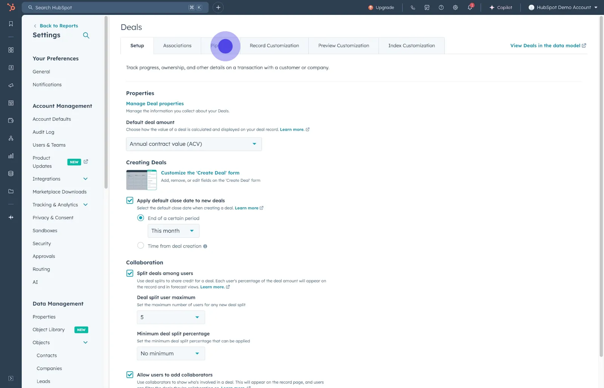Open Notifications preferences in sidebar
Screen dimensions: 604x388
pyautogui.click(x=47, y=84)
